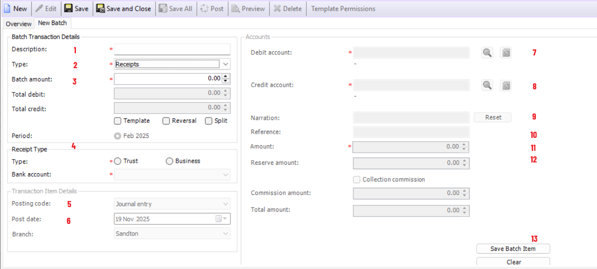This screenshot has width=597, height=269.
Task: Increase the Total credit spinner value
Action: point(226,105)
